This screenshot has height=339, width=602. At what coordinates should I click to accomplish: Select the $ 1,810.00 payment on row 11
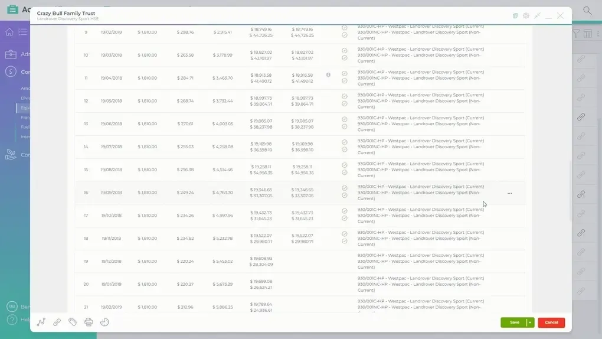point(148,78)
